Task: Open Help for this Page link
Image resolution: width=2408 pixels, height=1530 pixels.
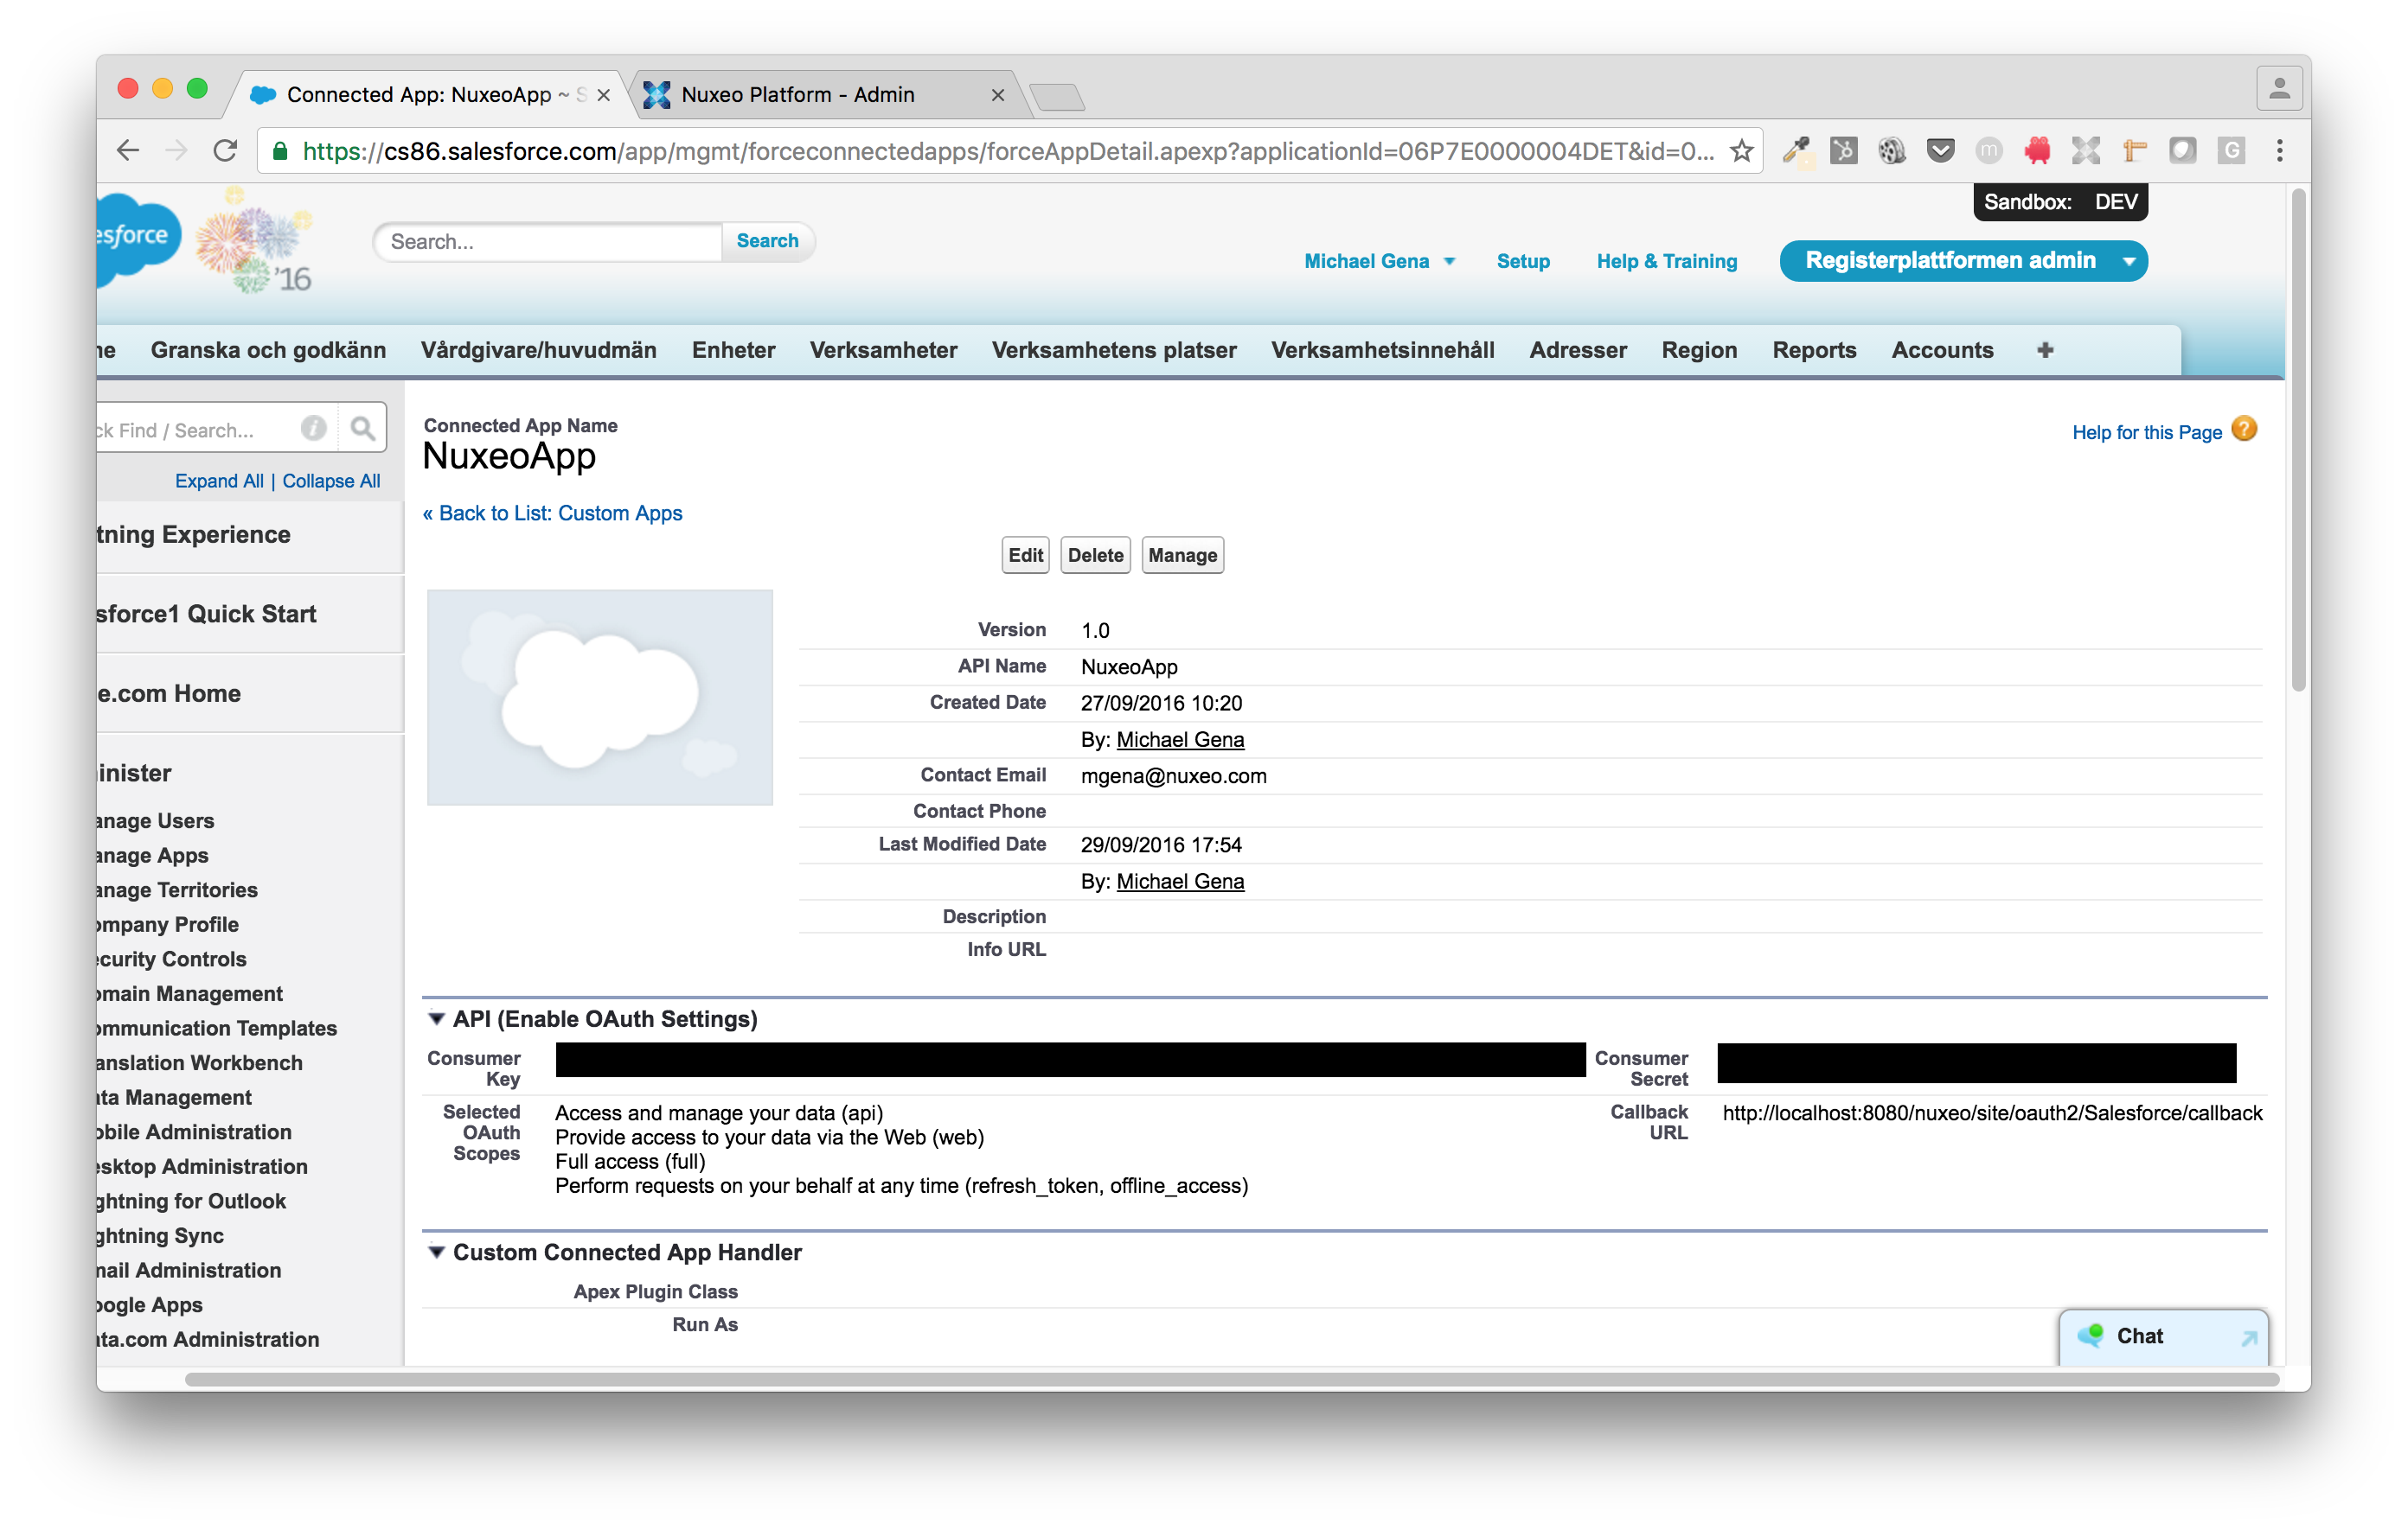Action: click(2146, 431)
